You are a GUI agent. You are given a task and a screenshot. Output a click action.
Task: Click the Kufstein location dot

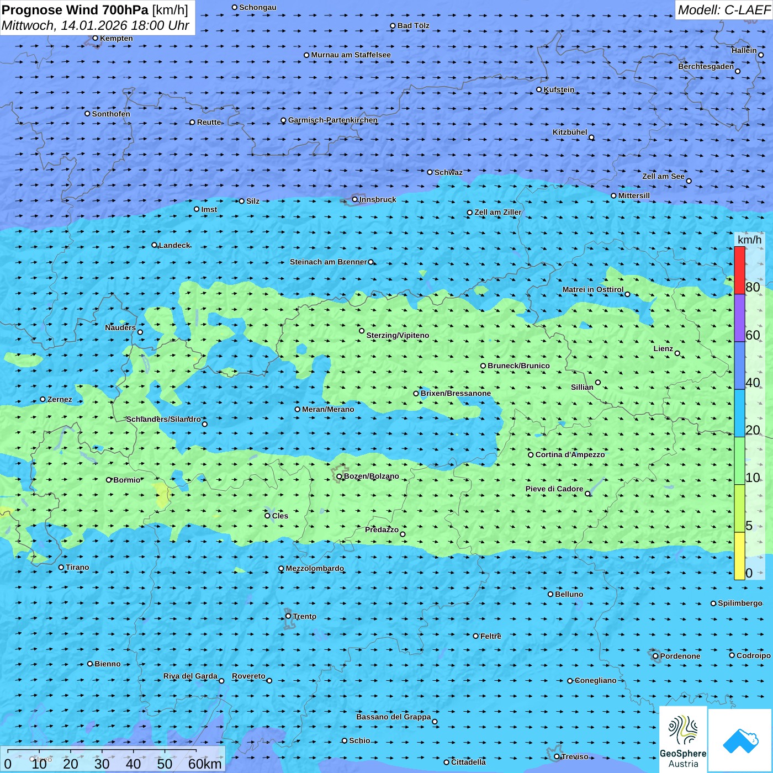[539, 89]
